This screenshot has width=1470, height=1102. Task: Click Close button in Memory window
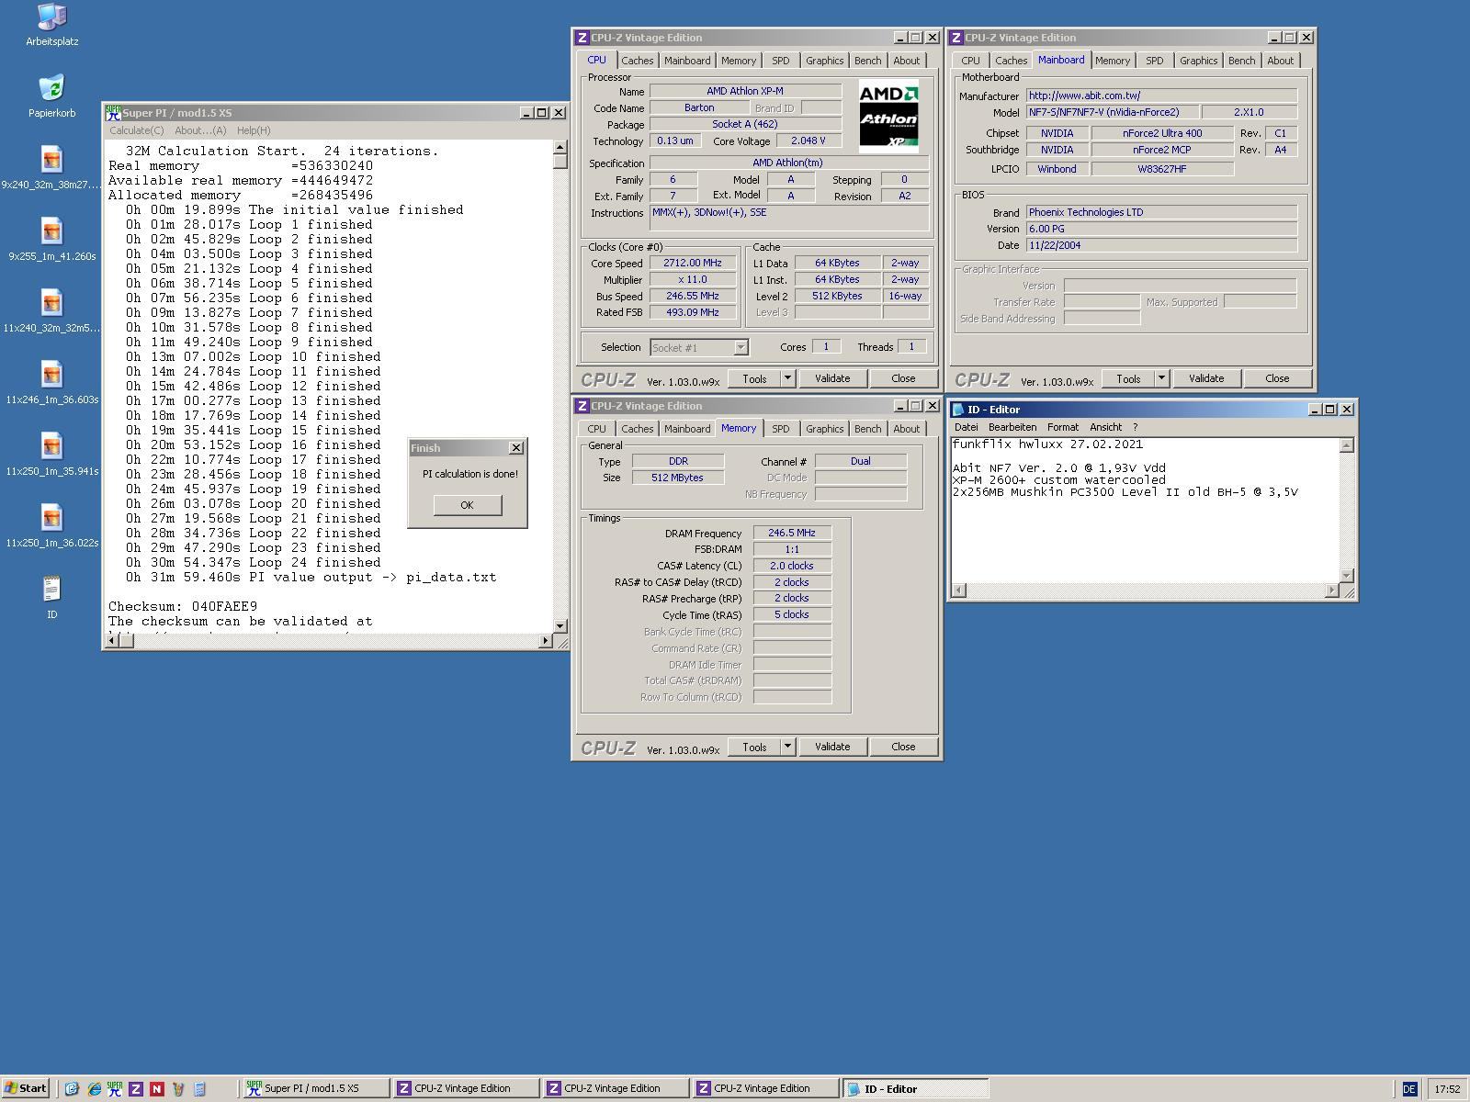903,747
